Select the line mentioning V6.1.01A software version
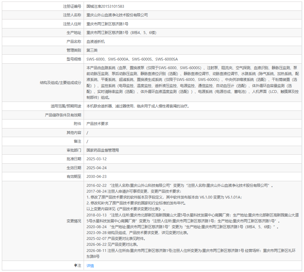Image resolution: width=304 pixels, height=272 pixels. tap(164, 197)
